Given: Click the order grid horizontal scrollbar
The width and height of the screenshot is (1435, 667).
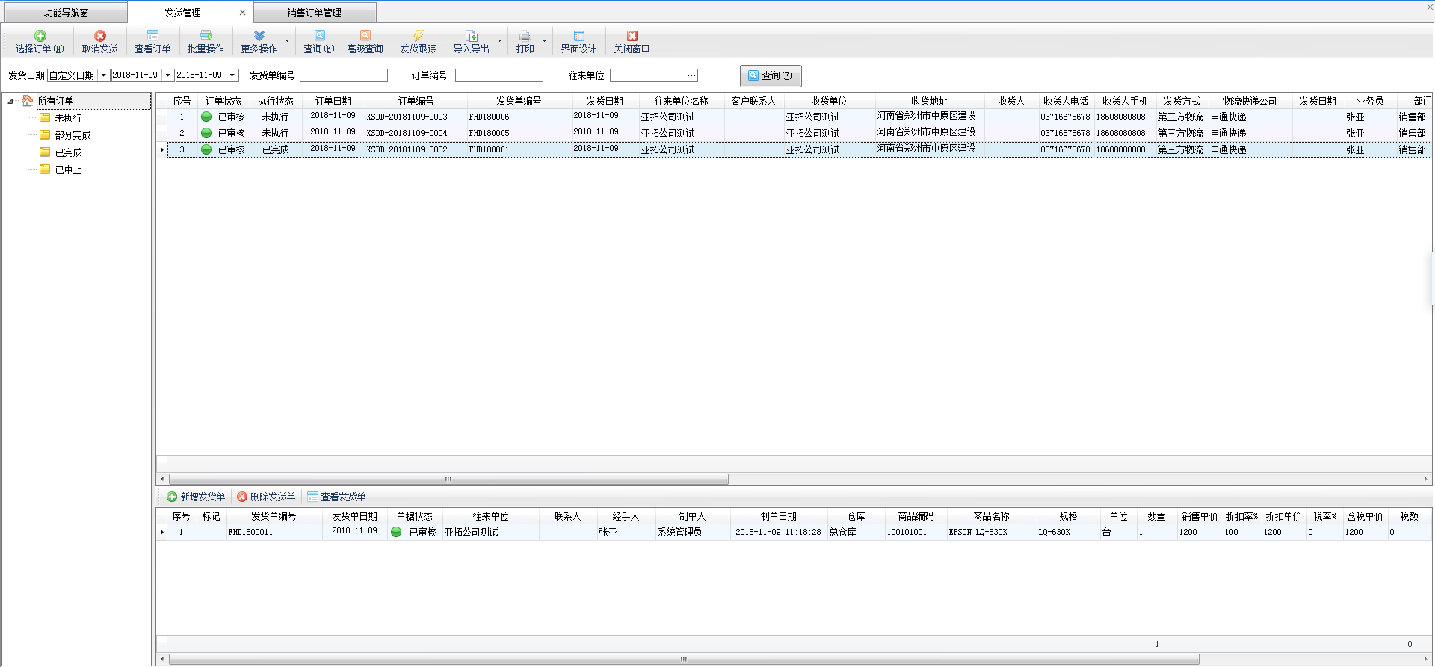Looking at the screenshot, I should [448, 479].
